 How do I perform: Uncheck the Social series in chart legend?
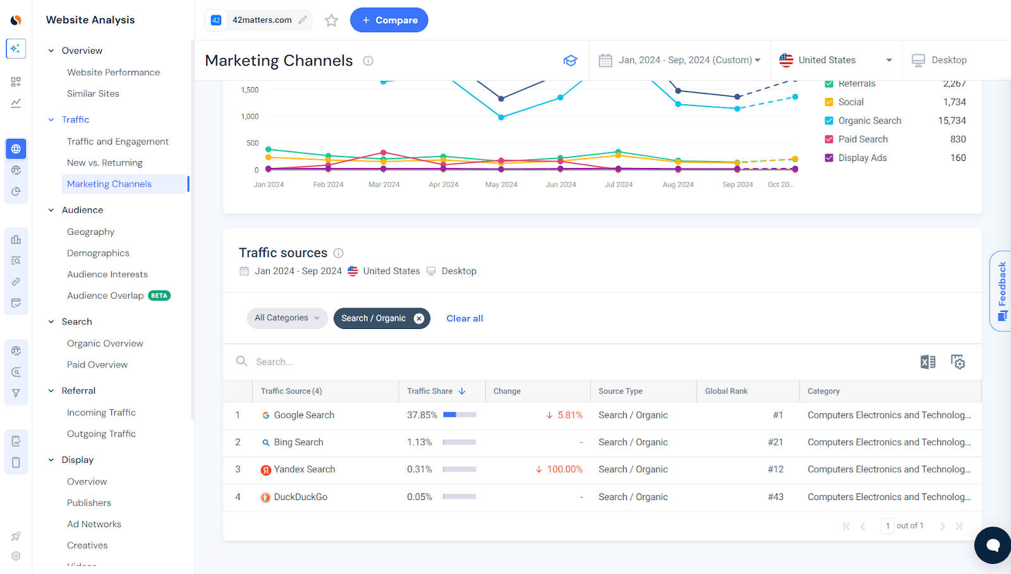tap(828, 102)
